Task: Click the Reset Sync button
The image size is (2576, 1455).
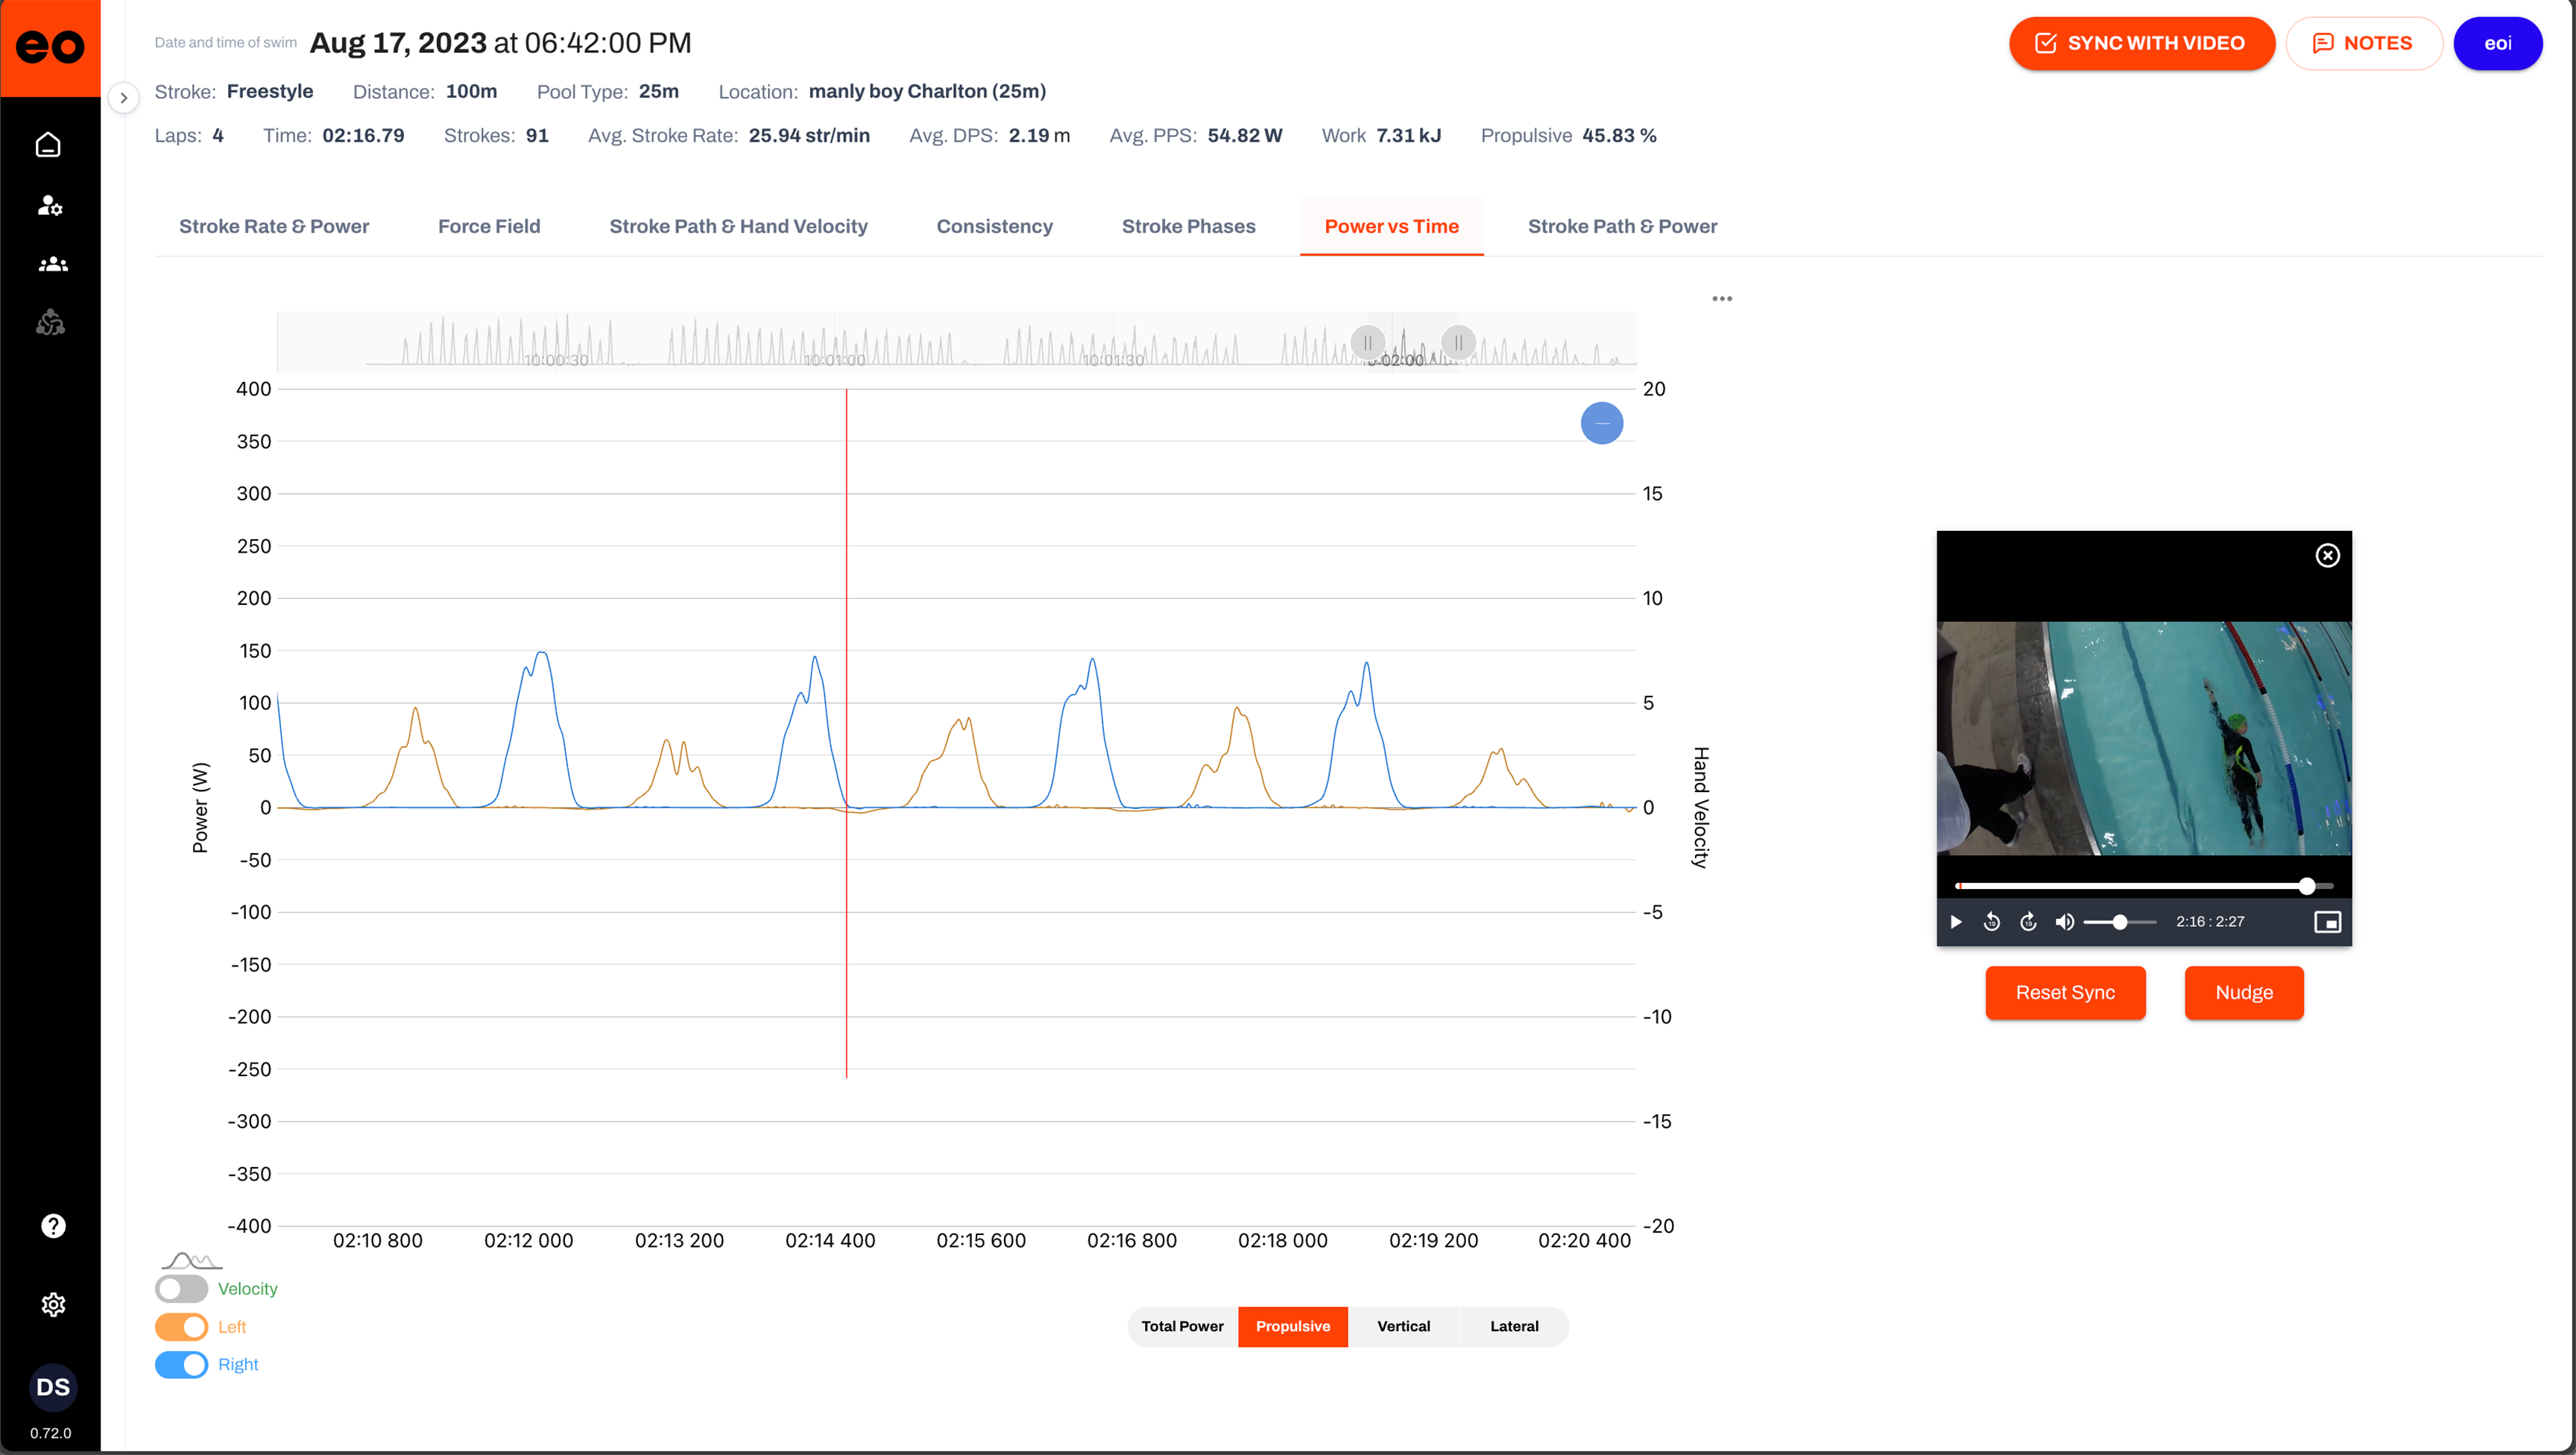Action: click(x=2064, y=993)
